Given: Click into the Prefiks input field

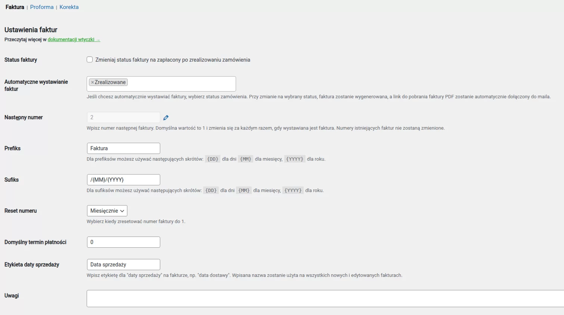Looking at the screenshot, I should coord(123,148).
